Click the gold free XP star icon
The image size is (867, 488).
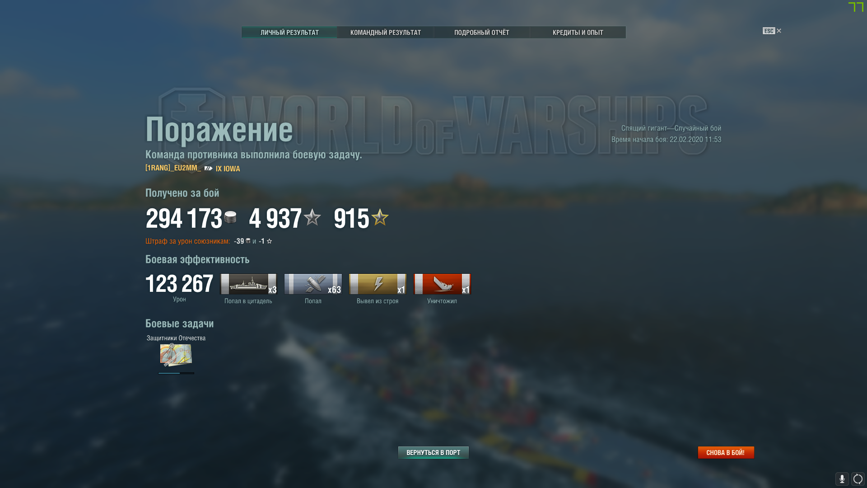point(380,217)
